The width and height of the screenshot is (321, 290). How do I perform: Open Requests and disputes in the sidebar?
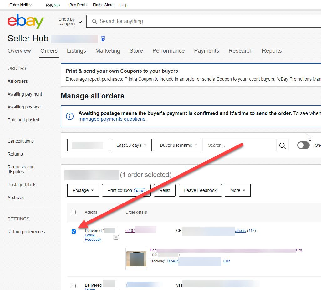pos(21,169)
